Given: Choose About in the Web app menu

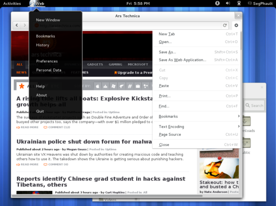Looking at the screenshot, I should click(41, 95).
